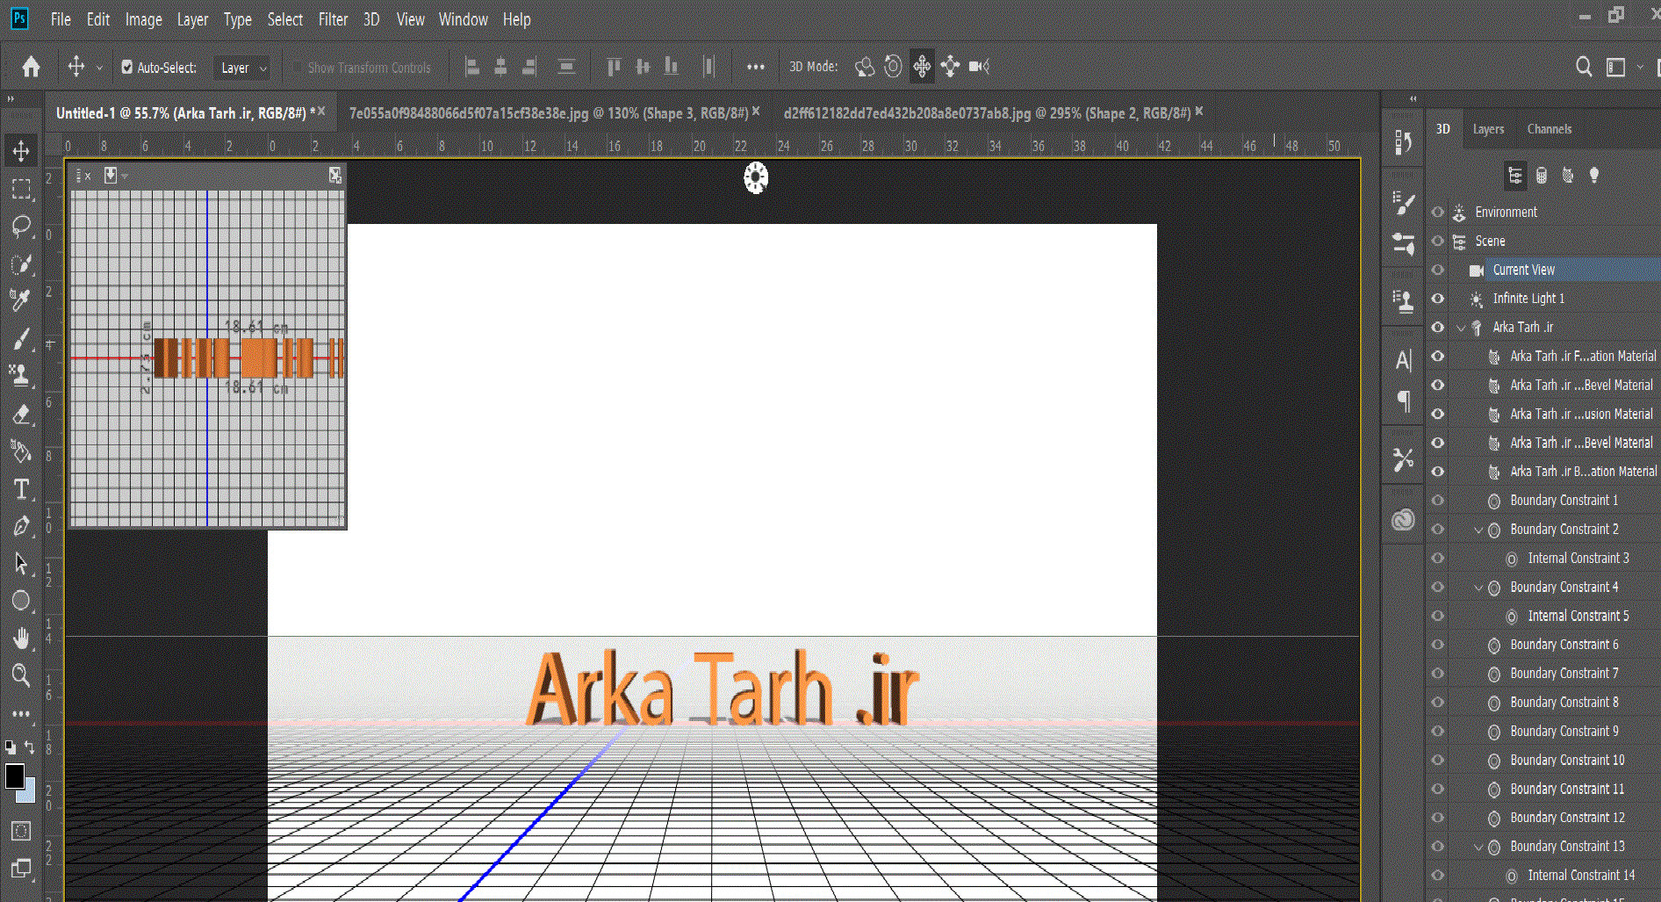Click the Environment entry in 3D panel

coord(1506,213)
